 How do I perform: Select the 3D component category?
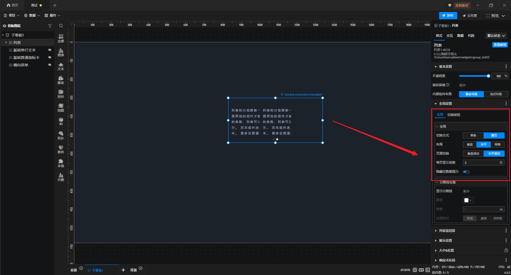pyautogui.click(x=61, y=122)
